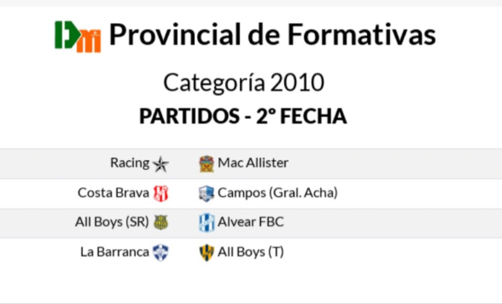
Task: Click the Provincial de Formativas title
Action: click(273, 35)
